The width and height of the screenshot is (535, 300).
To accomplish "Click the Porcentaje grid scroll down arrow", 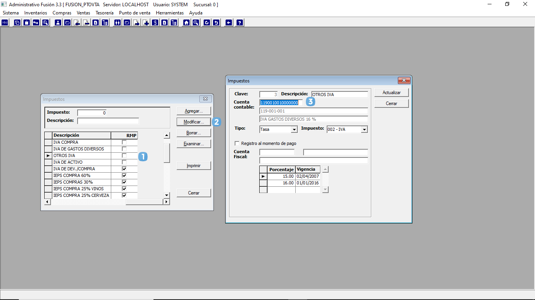I will tap(325, 189).
